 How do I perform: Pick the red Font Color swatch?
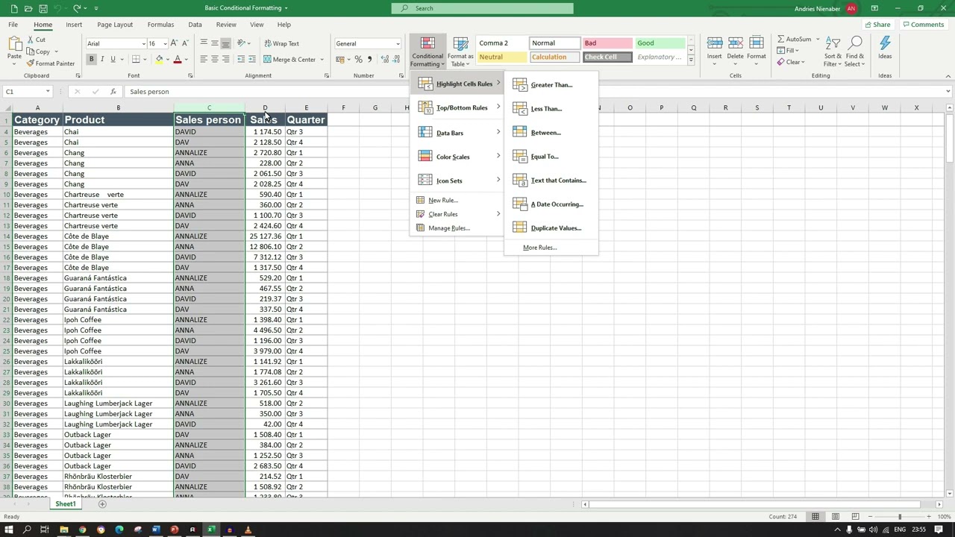coord(177,59)
